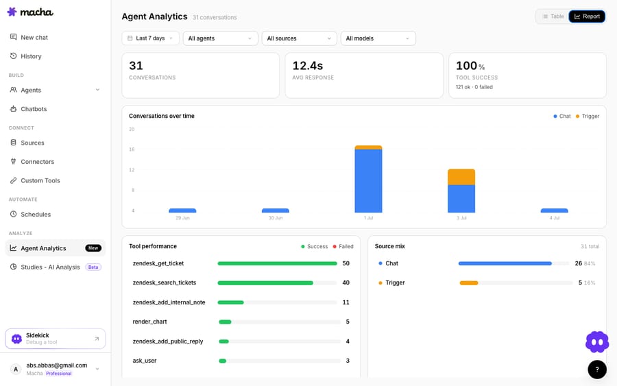Screen dimensions: 617x386
Task: Toggle the Trigger series in chart legend
Action: pos(588,116)
